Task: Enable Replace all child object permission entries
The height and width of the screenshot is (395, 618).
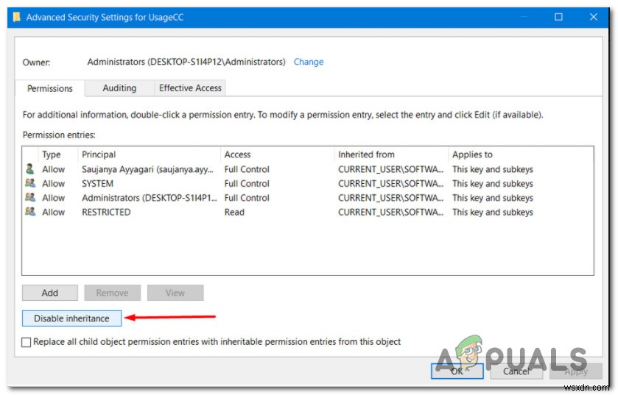Action: click(26, 342)
